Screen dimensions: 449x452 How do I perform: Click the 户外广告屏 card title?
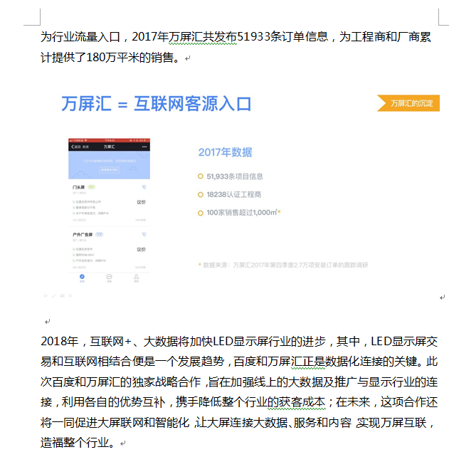click(83, 234)
